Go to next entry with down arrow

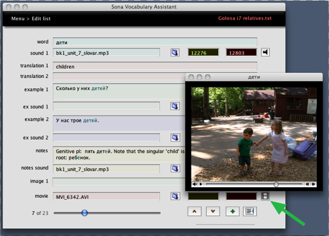(x=213, y=211)
